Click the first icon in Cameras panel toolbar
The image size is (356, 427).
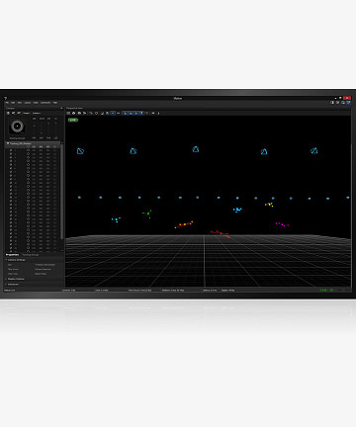coord(9,113)
